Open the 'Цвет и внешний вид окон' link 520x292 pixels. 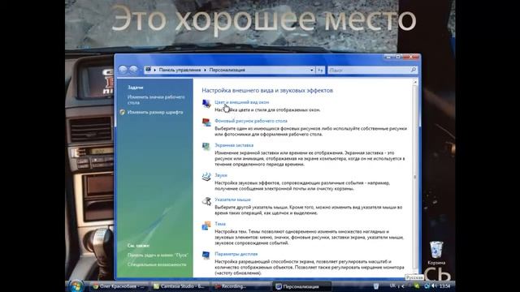242,102
